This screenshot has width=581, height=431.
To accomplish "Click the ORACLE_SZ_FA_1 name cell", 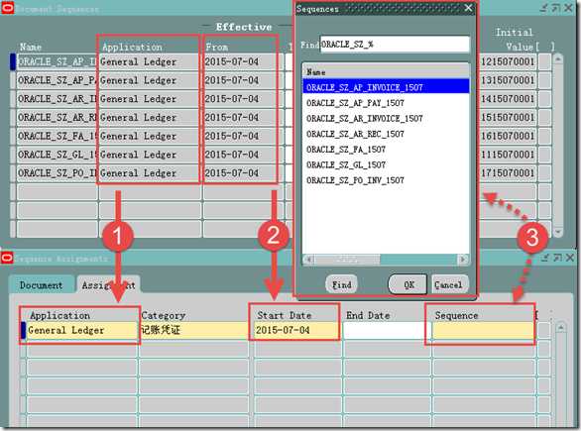I will pos(58,136).
